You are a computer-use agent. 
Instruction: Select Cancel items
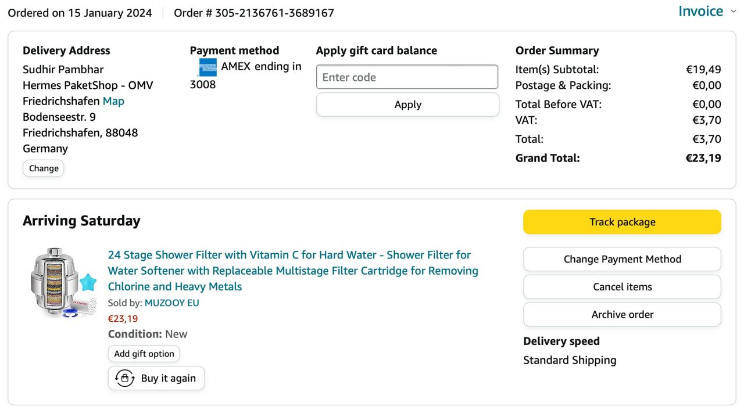tap(622, 287)
